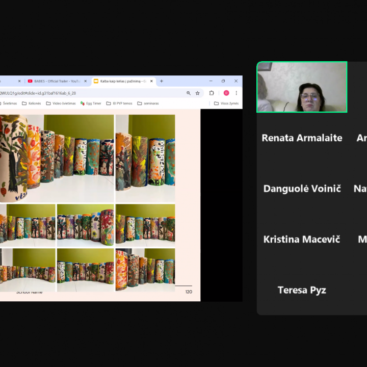Close the Kalba kaip kelias tab
367x367 pixels.
coord(151,81)
